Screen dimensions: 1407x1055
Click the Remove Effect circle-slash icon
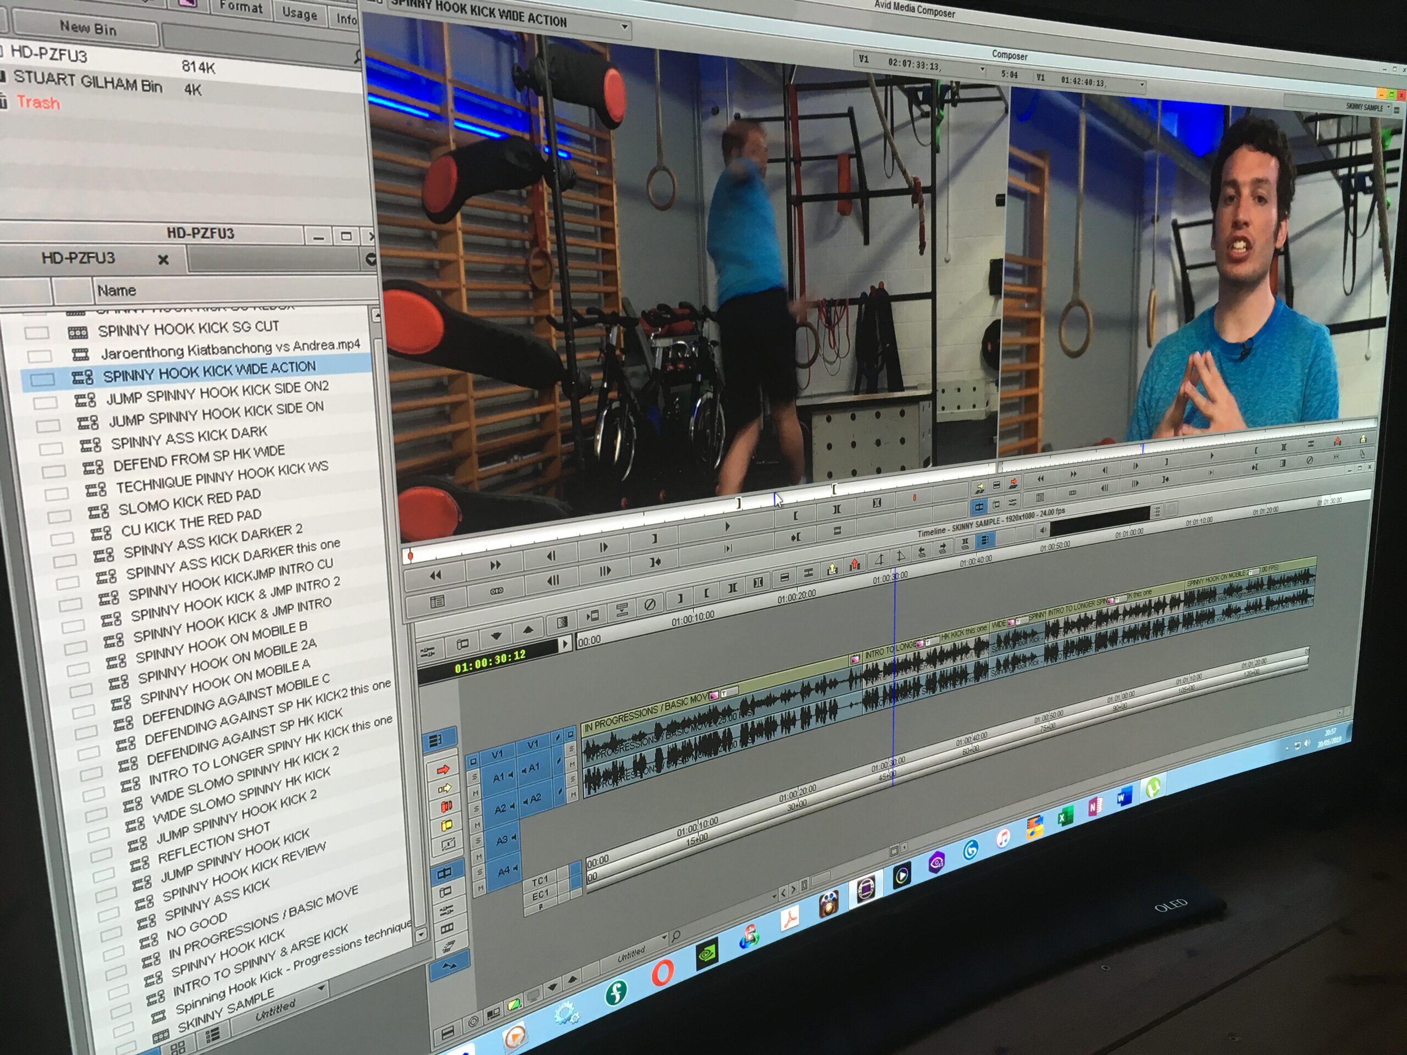[x=650, y=605]
